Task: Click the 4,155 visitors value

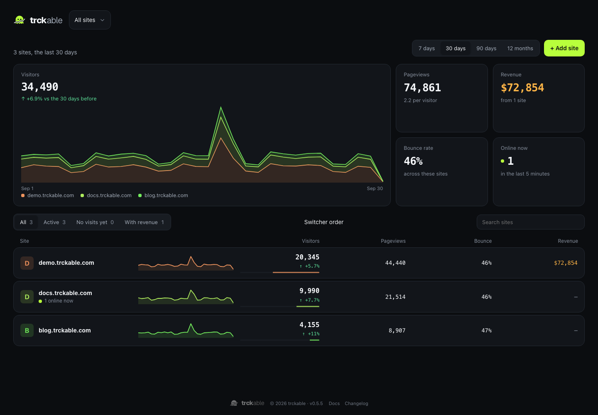Action: [x=309, y=325]
